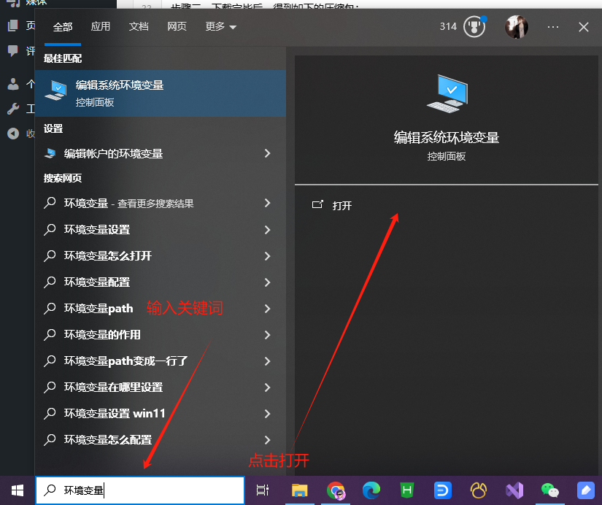Open WeChat from the taskbar
Image resolution: width=602 pixels, height=505 pixels.
click(x=549, y=490)
